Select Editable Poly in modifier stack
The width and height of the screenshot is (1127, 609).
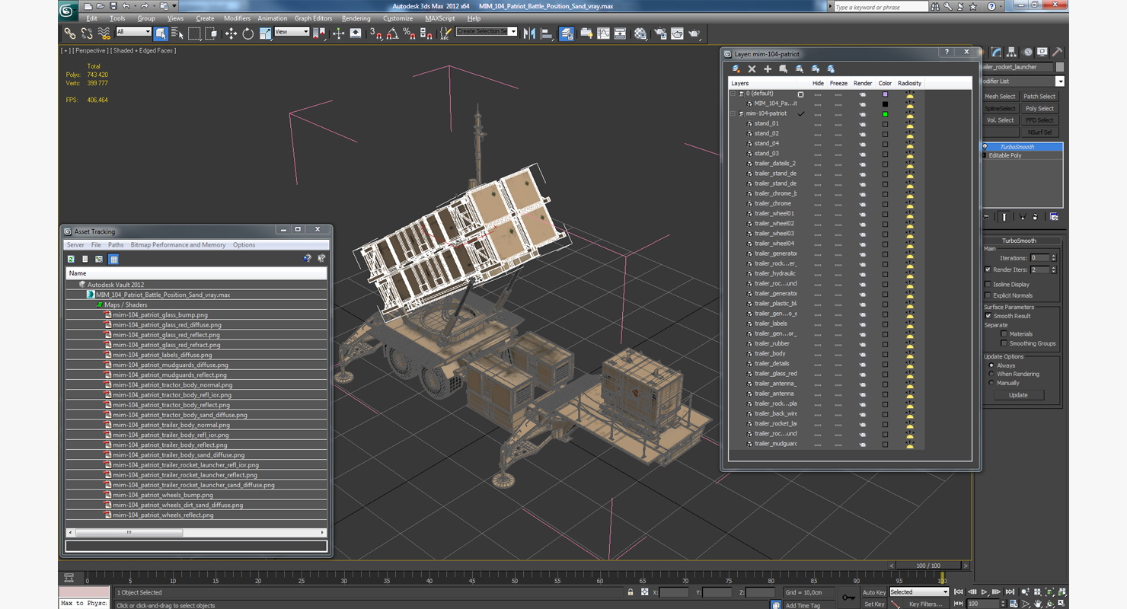pyautogui.click(x=1005, y=155)
